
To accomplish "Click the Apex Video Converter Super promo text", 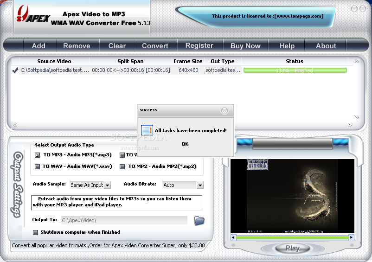I will (108, 245).
